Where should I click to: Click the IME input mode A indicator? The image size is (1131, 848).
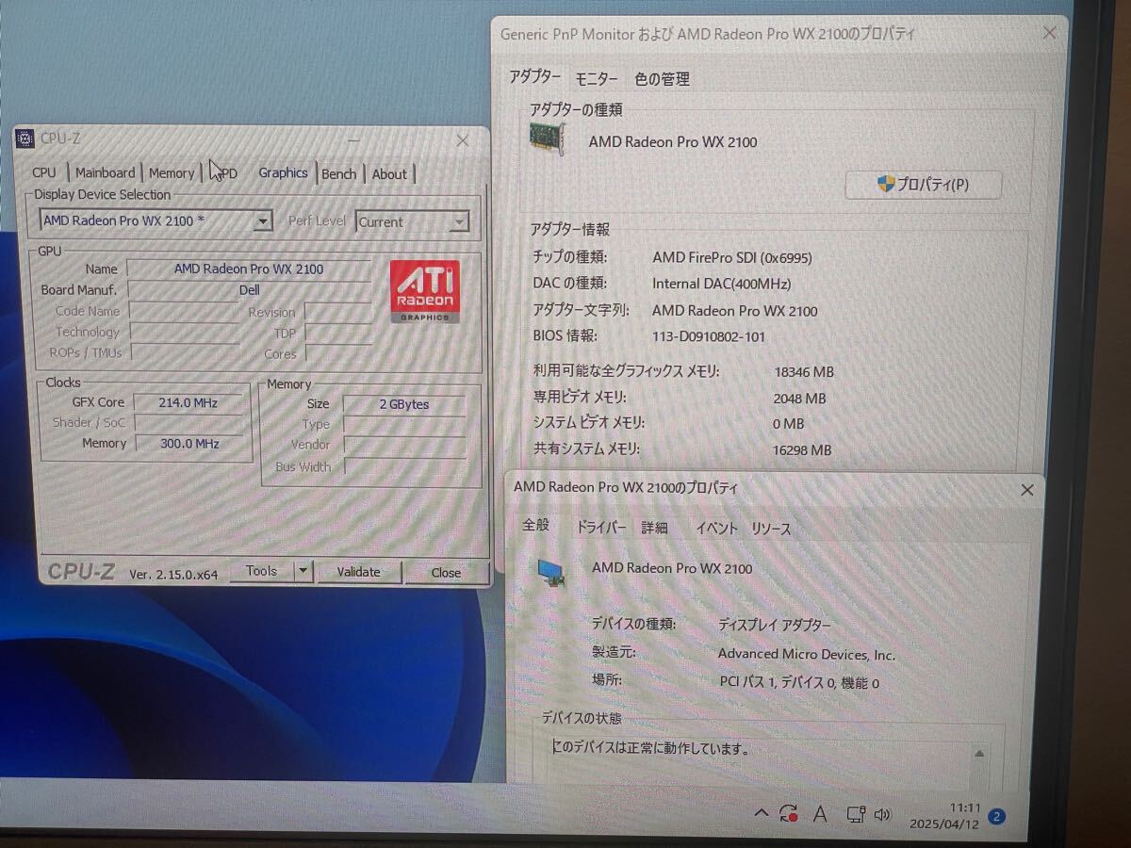point(820,815)
